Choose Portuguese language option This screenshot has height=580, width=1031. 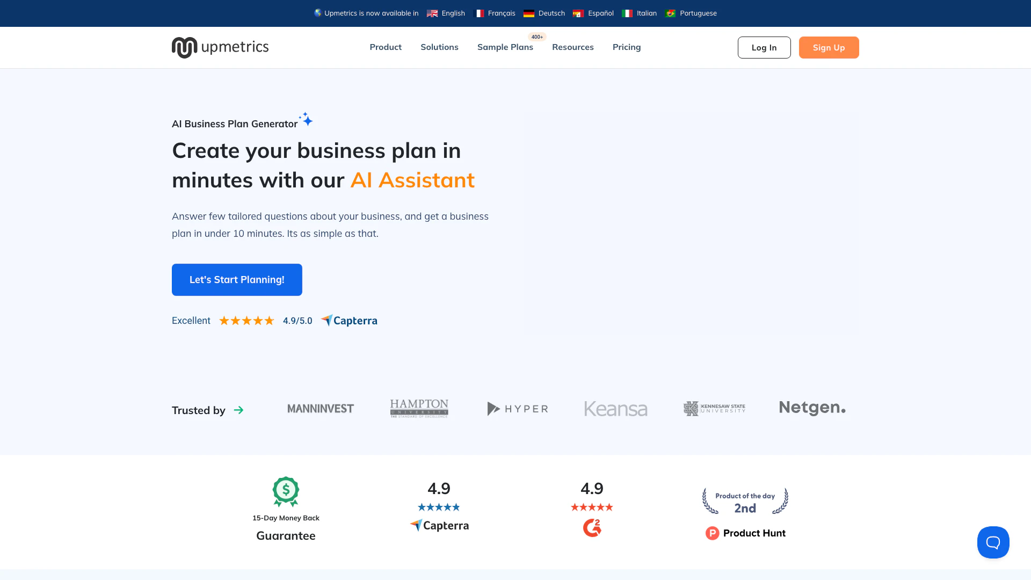pos(691,13)
